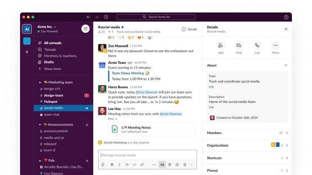Screen dimensions: 312x175
Task: Toggle code formatting in composer
Action: click(x=135, y=164)
